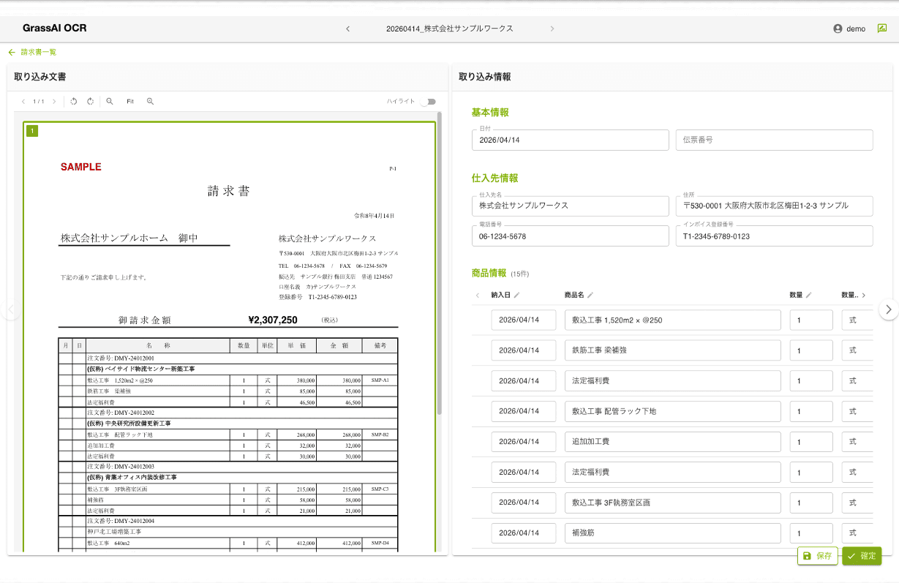Screen dimensions: 899x583
Task: Go to next page in document viewer
Action: [54, 102]
